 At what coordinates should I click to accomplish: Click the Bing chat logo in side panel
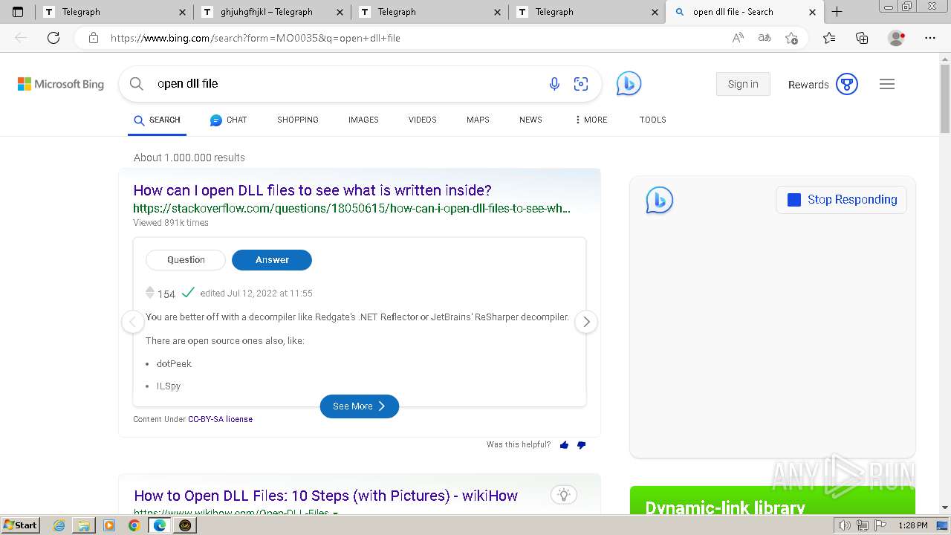tap(660, 200)
